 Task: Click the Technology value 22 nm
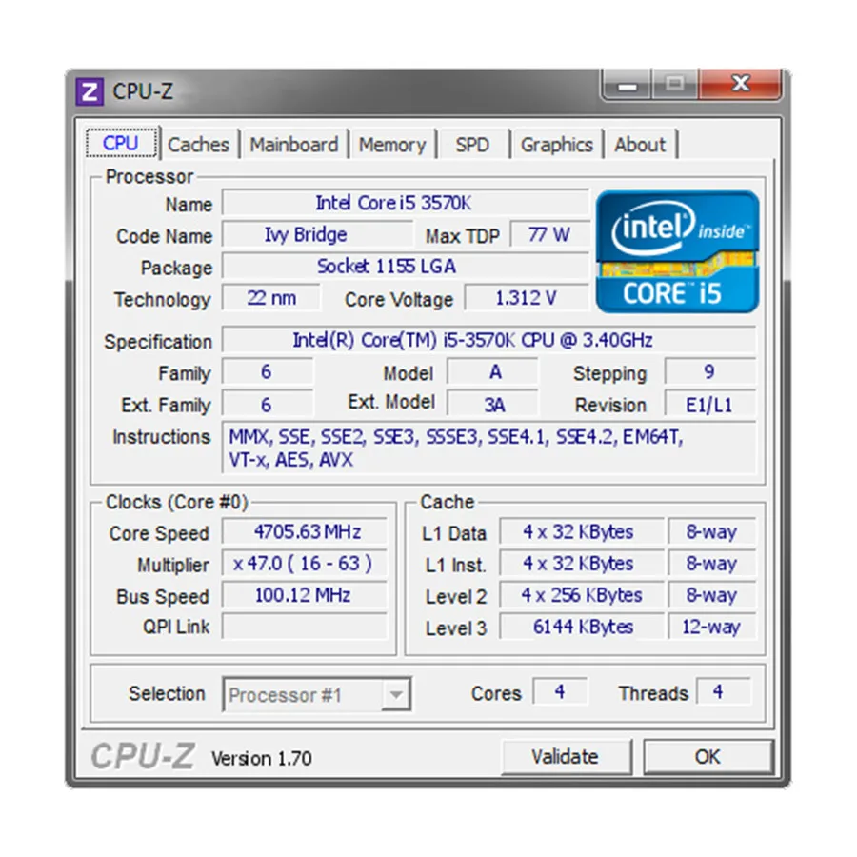tap(271, 298)
